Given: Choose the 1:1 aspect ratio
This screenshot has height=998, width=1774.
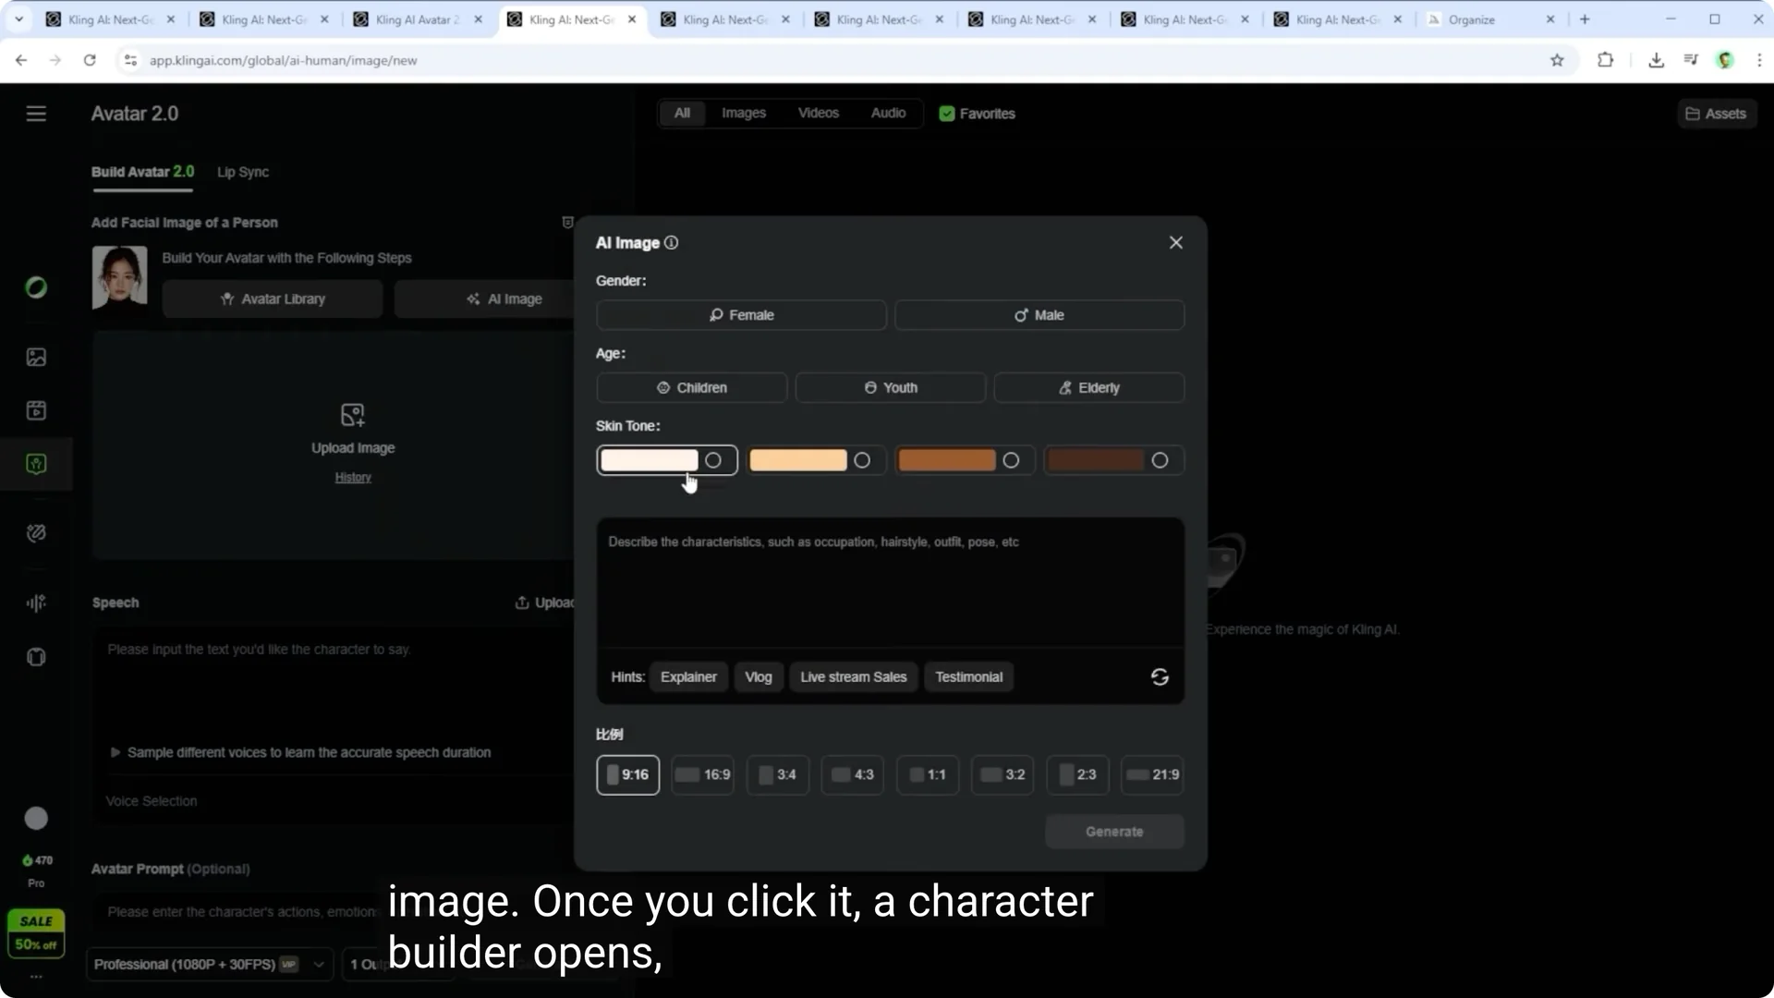Looking at the screenshot, I should 927,775.
